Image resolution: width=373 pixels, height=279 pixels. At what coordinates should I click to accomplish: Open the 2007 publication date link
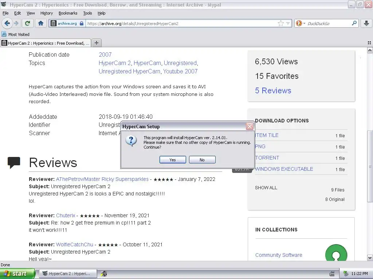pos(105,54)
